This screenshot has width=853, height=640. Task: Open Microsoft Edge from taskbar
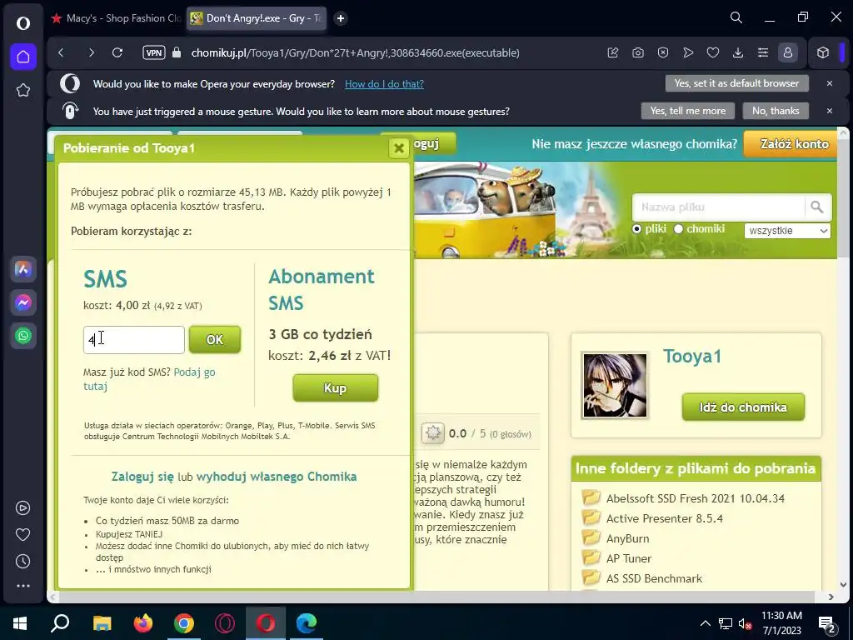coord(307,623)
